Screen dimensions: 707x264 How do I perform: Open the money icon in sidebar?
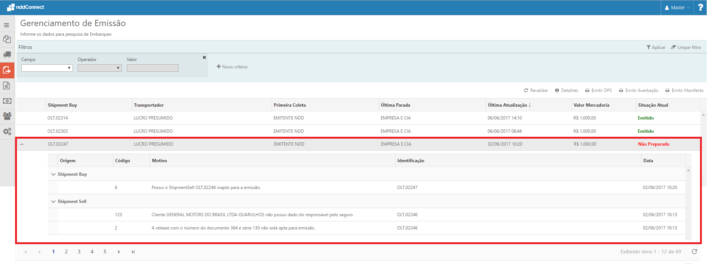(7, 101)
